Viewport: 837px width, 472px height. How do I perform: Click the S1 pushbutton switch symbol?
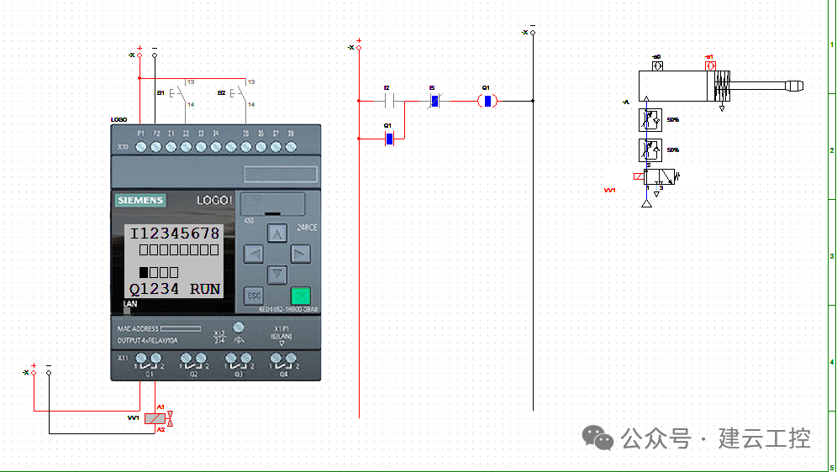click(179, 93)
